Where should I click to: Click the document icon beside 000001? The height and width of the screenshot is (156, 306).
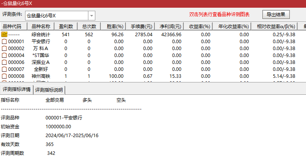click(4, 42)
